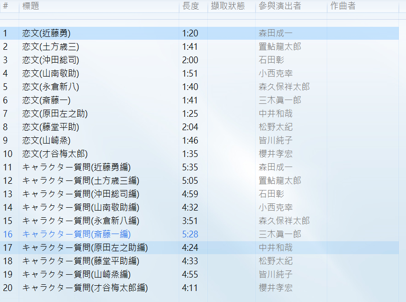This screenshot has height=302, width=406.
Task: Click length 1:46 of track 9
Action: 190,140
